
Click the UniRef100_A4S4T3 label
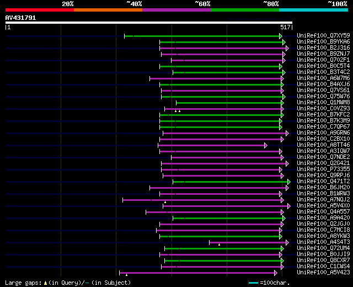click(323, 242)
